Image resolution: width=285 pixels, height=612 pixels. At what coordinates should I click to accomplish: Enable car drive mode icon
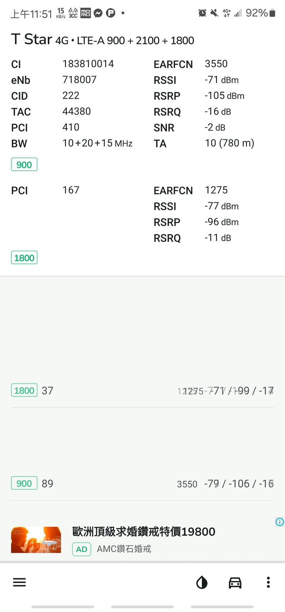pos(235,582)
